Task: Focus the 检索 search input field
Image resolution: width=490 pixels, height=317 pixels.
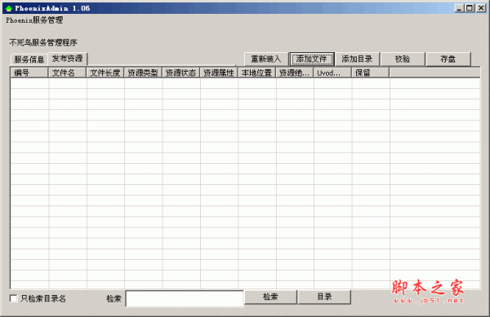Action: coord(185,298)
